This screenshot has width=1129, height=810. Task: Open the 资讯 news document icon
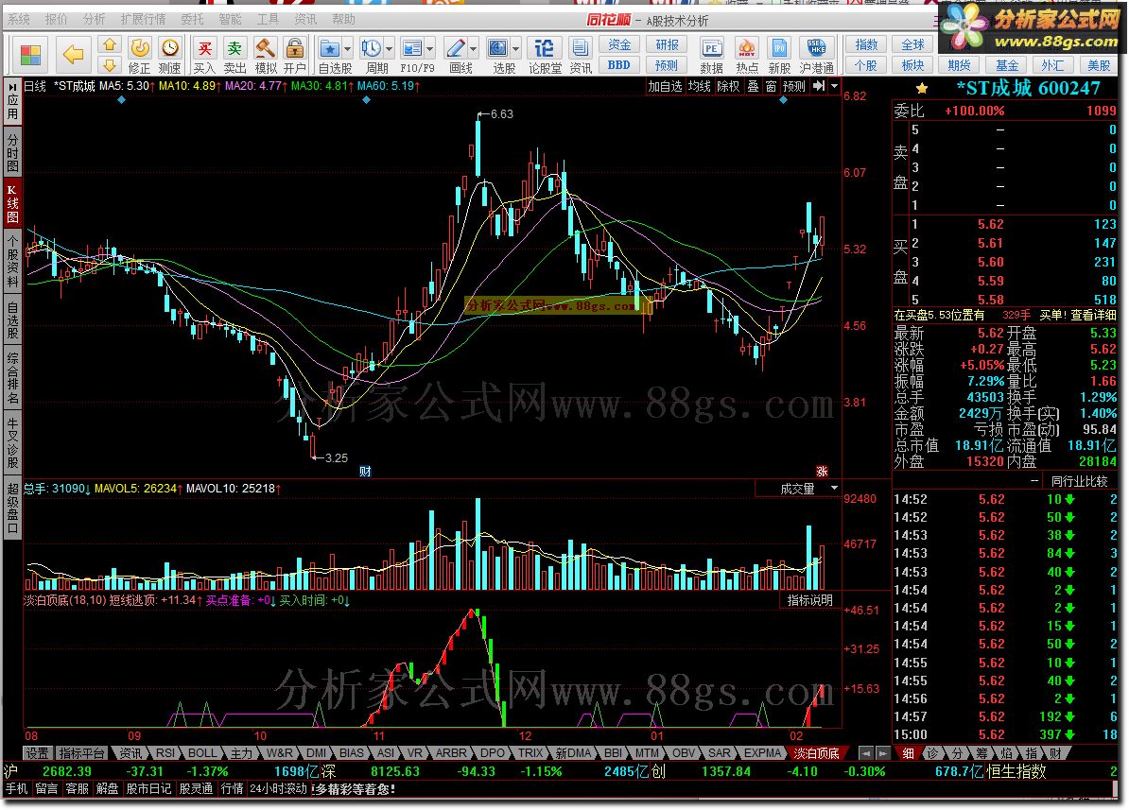(x=581, y=56)
